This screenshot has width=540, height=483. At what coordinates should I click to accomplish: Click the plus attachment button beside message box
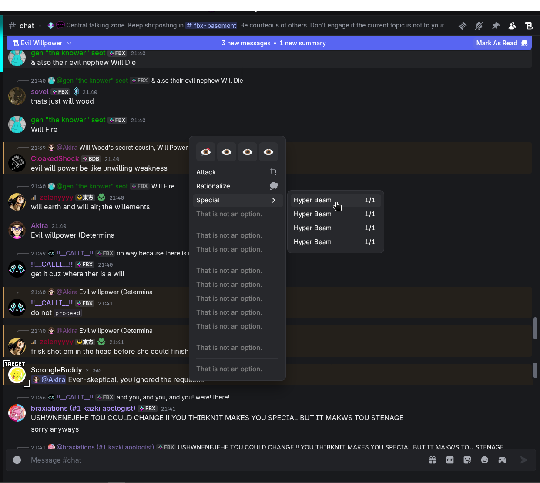tap(17, 460)
